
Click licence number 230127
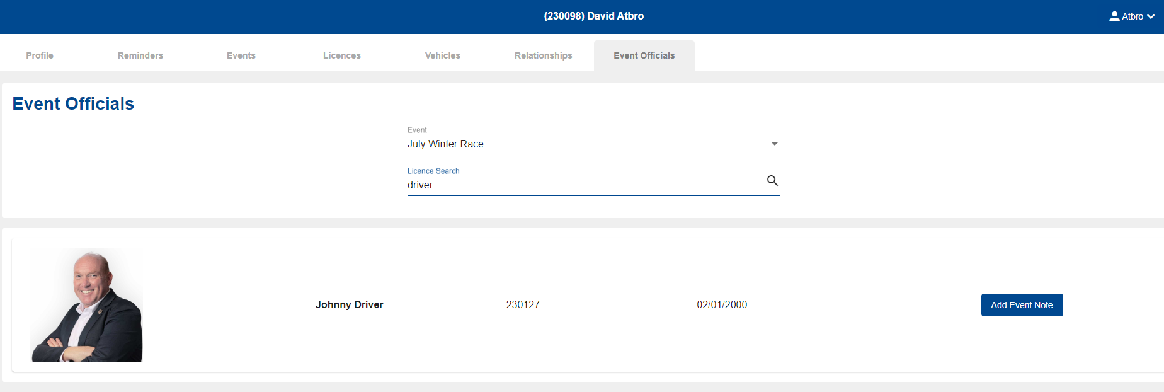(x=523, y=305)
